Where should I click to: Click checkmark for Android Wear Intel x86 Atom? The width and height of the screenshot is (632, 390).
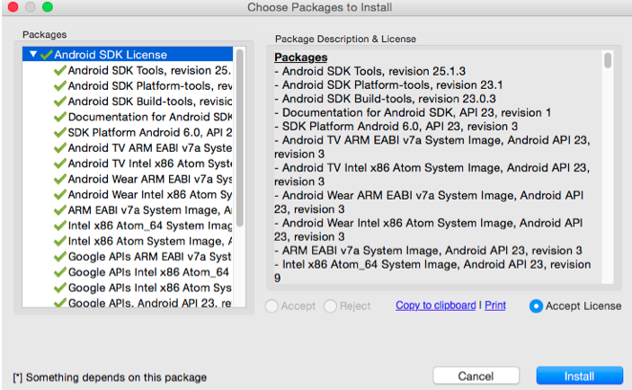point(60,194)
